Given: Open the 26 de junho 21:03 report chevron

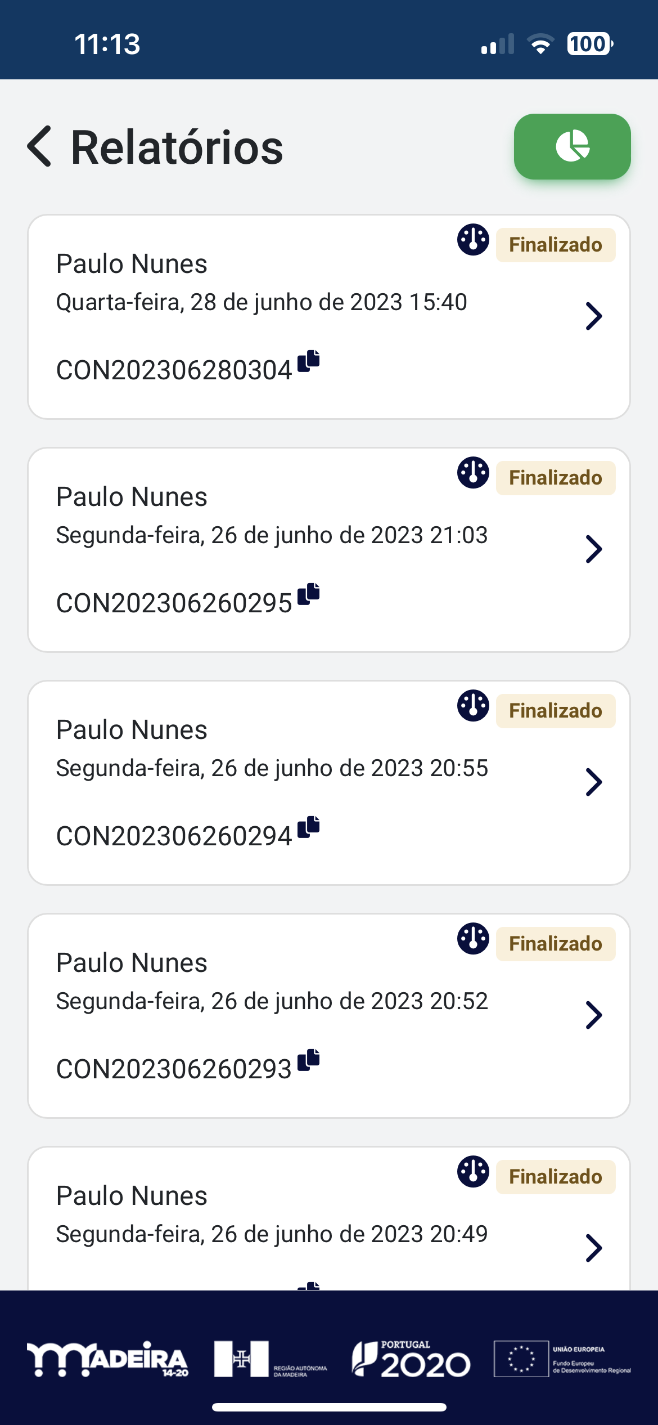Looking at the screenshot, I should click(x=594, y=549).
